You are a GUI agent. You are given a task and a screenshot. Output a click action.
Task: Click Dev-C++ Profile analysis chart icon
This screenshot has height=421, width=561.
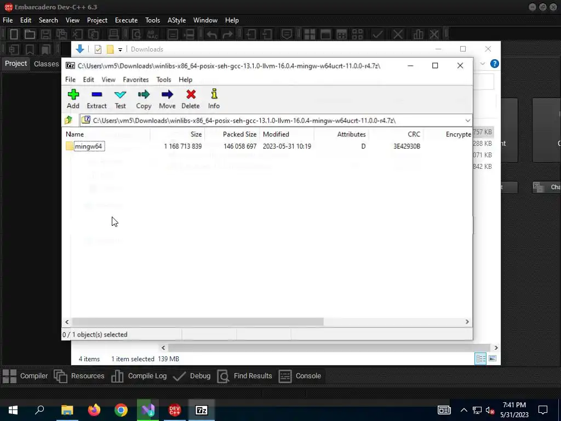[x=418, y=35]
